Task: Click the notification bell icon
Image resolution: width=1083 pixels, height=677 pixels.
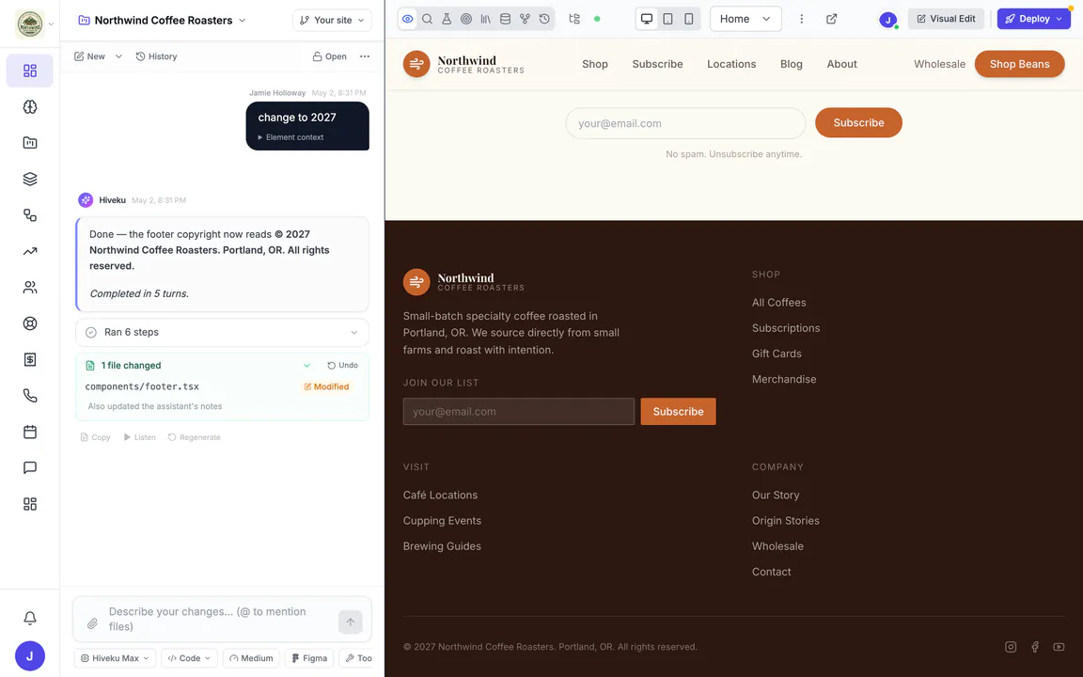Action: click(x=30, y=618)
